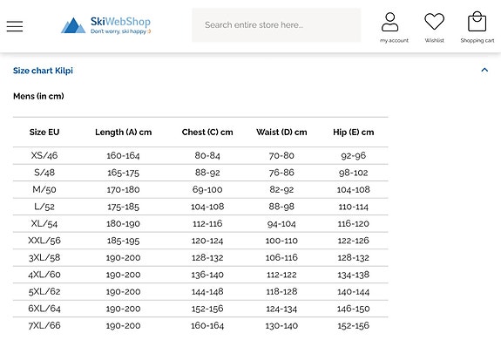Click waist value 70-80
The image size is (501, 340).
(281, 156)
